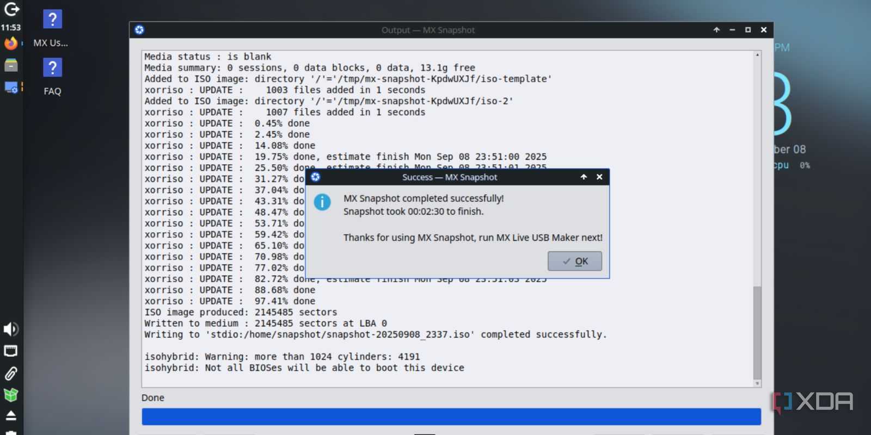Click the 'Written to medium' log line

point(266,324)
